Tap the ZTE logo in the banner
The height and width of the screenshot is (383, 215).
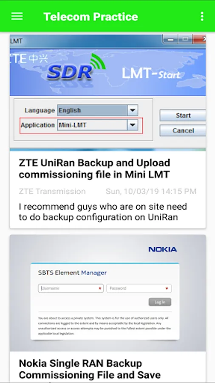click(x=29, y=59)
